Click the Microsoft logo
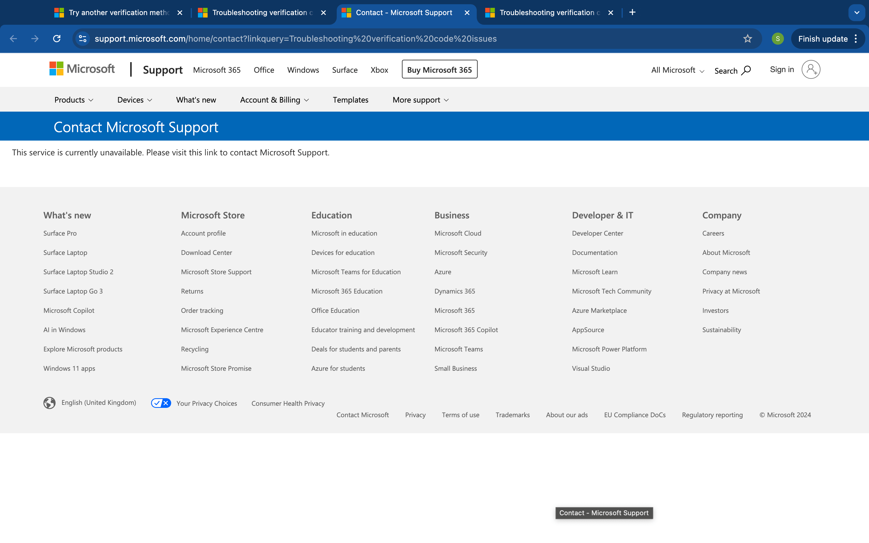The height and width of the screenshot is (543, 869). click(x=82, y=69)
